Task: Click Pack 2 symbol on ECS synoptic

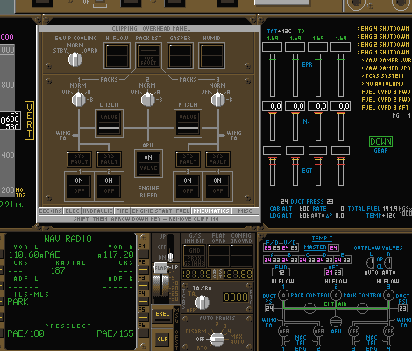Action: click(336, 296)
